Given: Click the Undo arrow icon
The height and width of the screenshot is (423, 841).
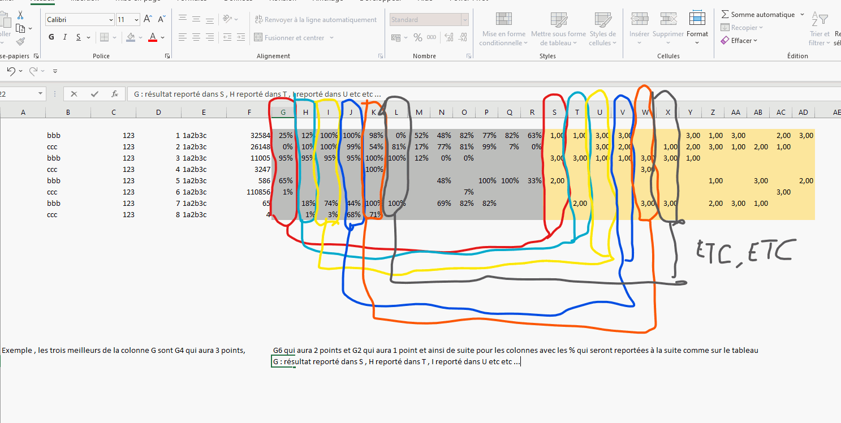Looking at the screenshot, I should coord(11,71).
